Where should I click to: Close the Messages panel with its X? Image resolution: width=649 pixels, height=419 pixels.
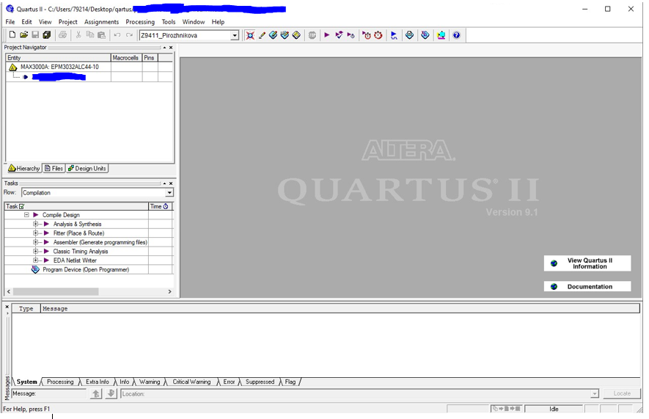pos(7,307)
